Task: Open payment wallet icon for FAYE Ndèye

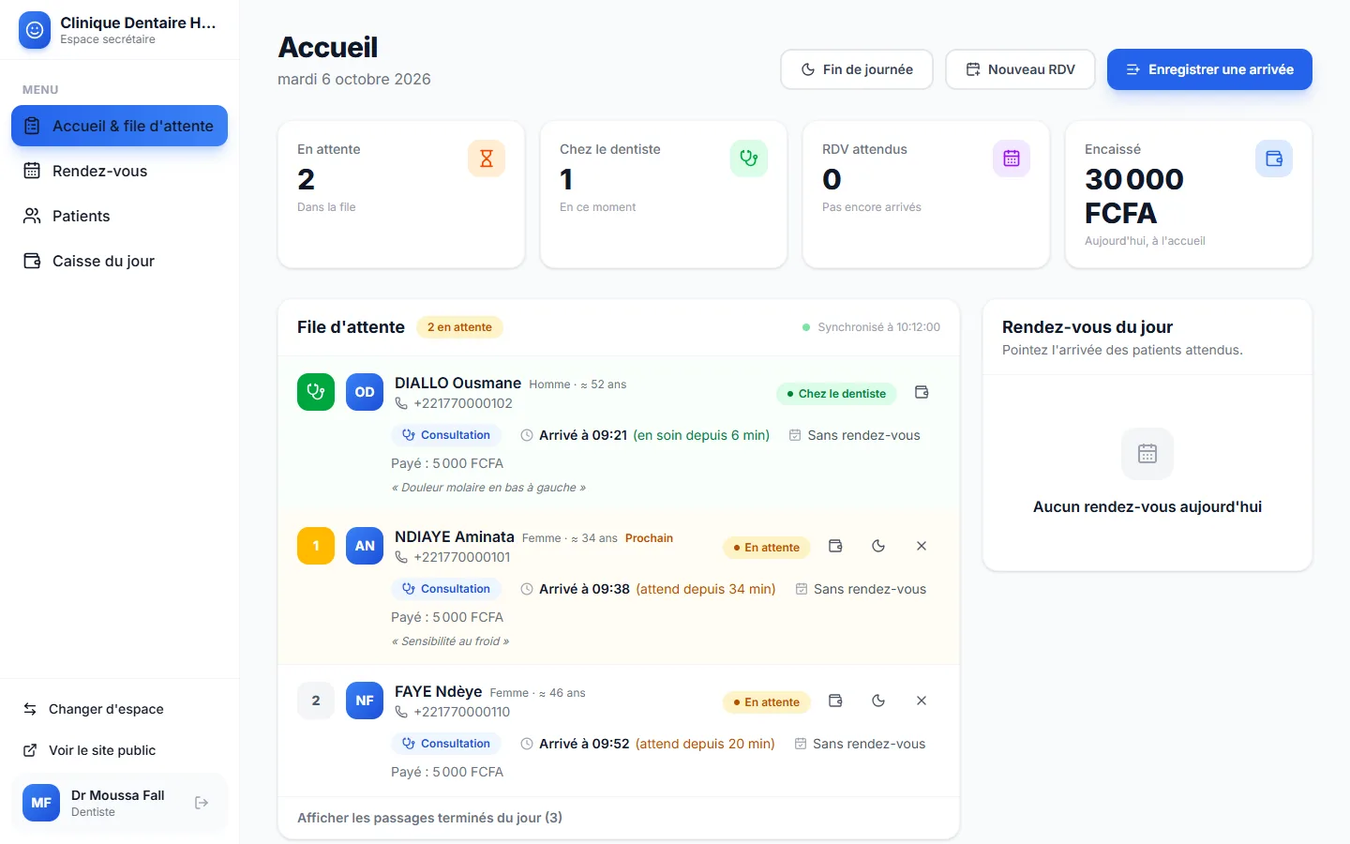Action: pos(835,701)
